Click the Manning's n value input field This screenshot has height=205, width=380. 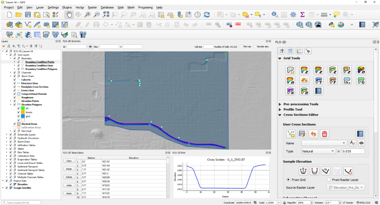[x=353, y=151]
